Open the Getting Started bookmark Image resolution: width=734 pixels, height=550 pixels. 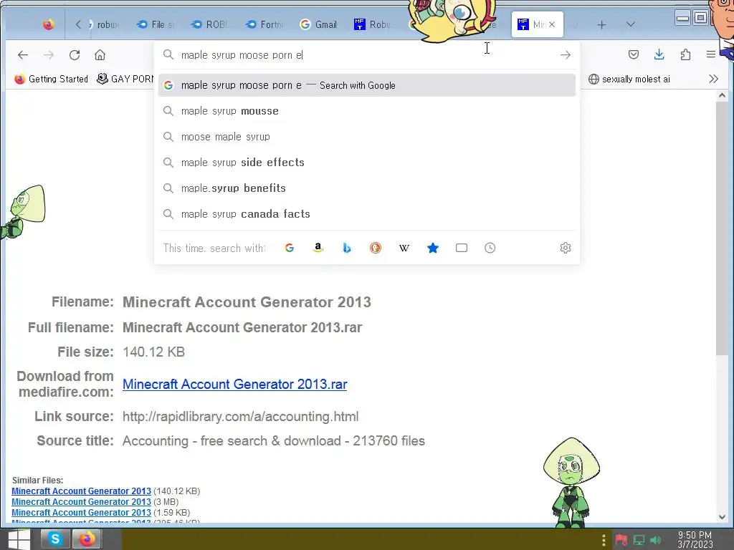coord(52,79)
